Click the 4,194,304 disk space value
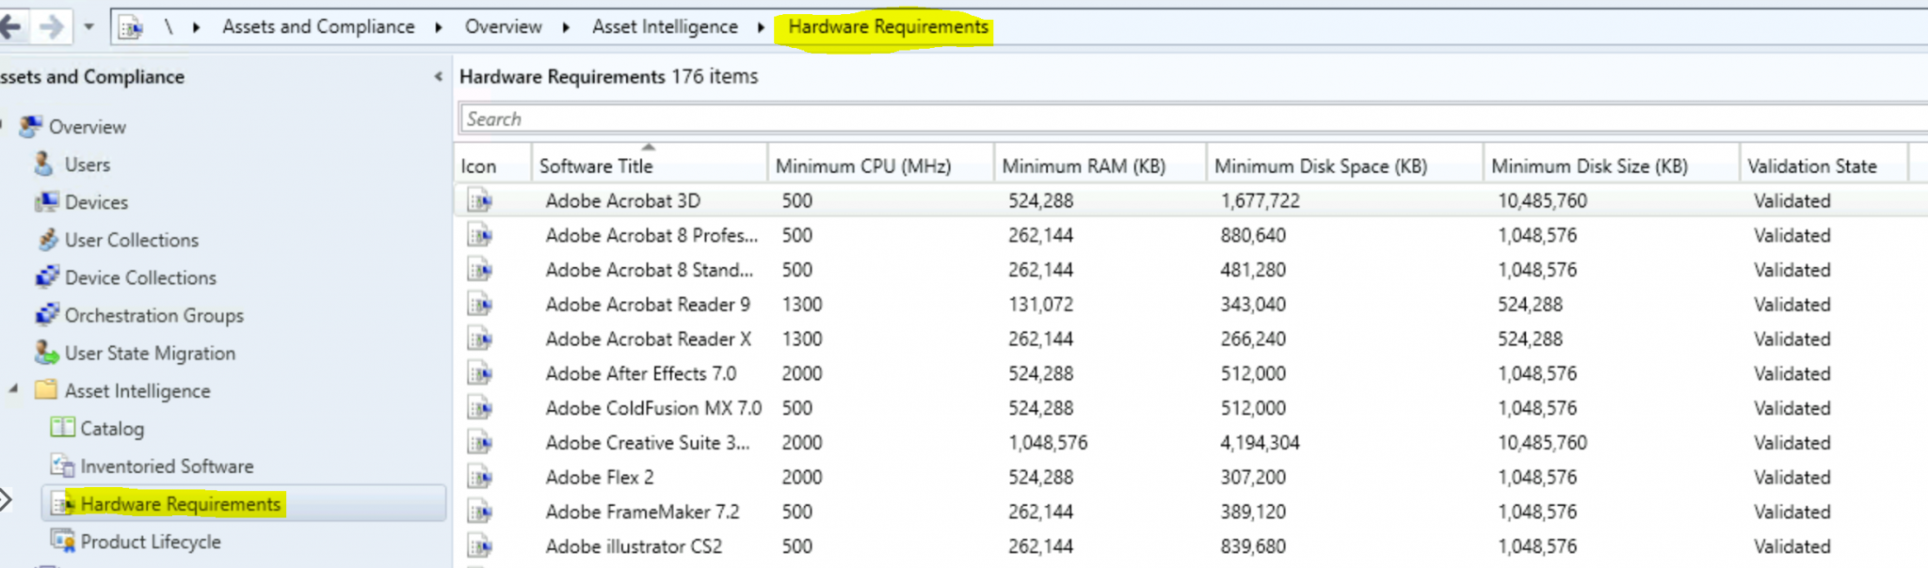1928x568 pixels. click(x=1260, y=443)
